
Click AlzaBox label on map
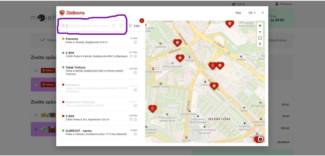point(241,59)
